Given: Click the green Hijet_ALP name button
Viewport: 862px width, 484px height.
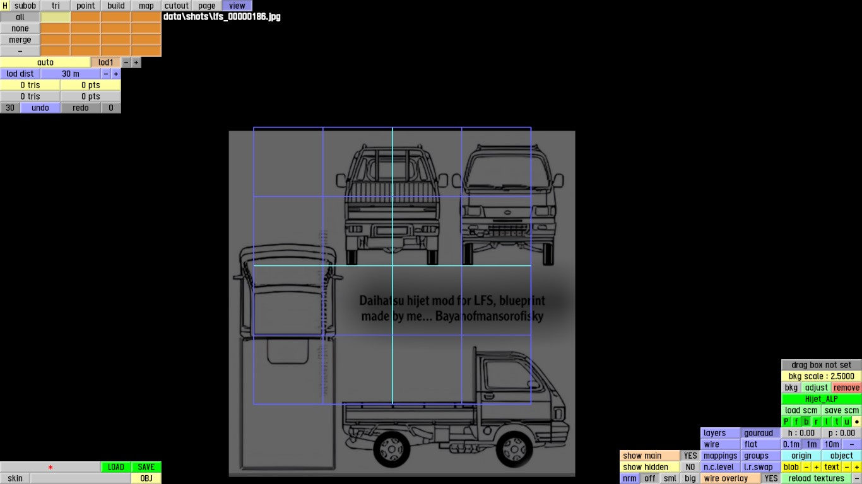Looking at the screenshot, I should (x=822, y=399).
